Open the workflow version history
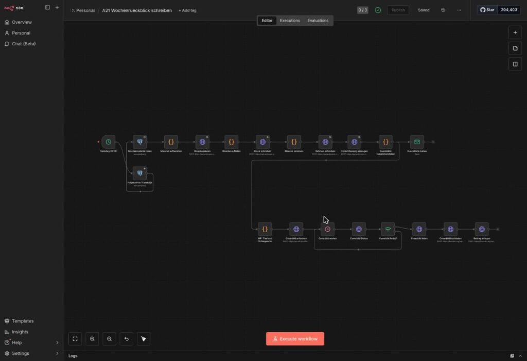 pos(443,10)
